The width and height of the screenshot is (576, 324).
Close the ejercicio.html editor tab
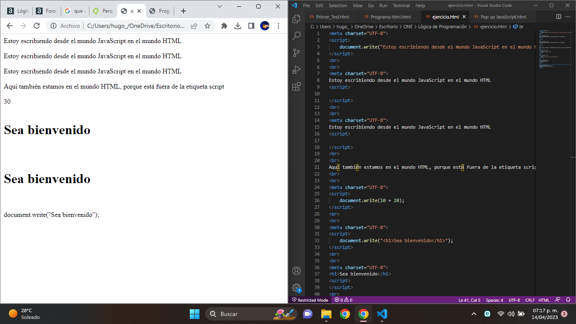[x=464, y=17]
